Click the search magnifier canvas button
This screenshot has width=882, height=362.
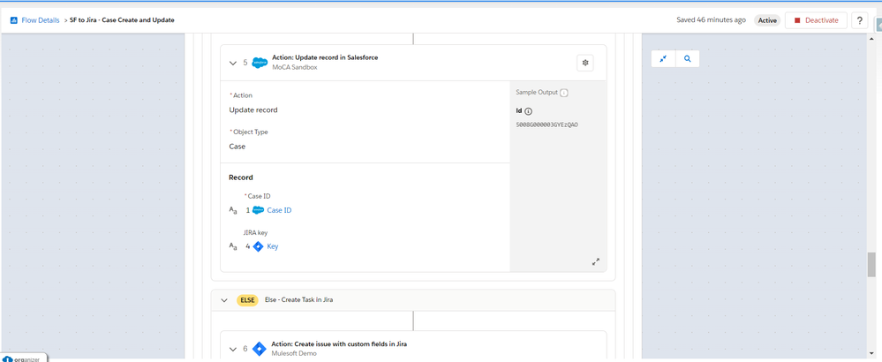(x=688, y=58)
